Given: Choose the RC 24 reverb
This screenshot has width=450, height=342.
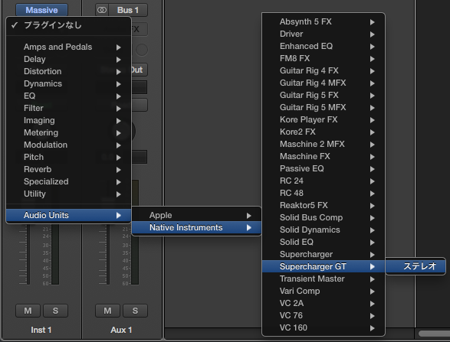Looking at the screenshot, I should point(324,181).
